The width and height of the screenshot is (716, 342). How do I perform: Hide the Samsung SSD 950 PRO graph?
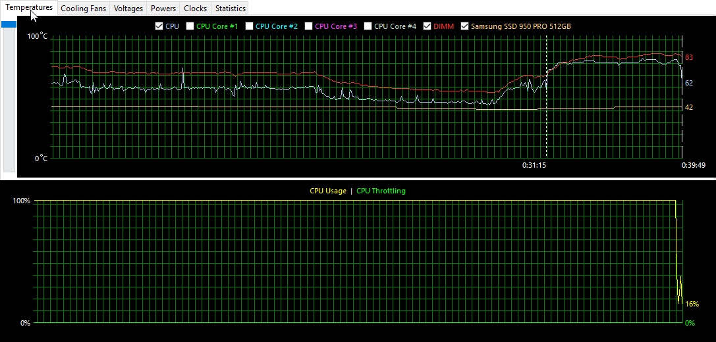coord(465,26)
